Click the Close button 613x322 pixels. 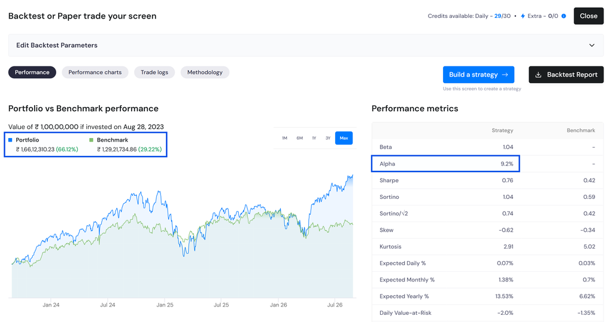coord(589,16)
